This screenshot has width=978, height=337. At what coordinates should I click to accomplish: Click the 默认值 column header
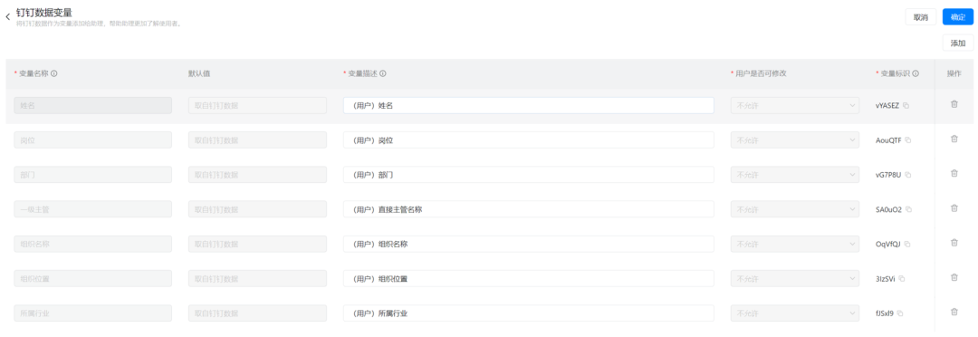click(x=199, y=73)
